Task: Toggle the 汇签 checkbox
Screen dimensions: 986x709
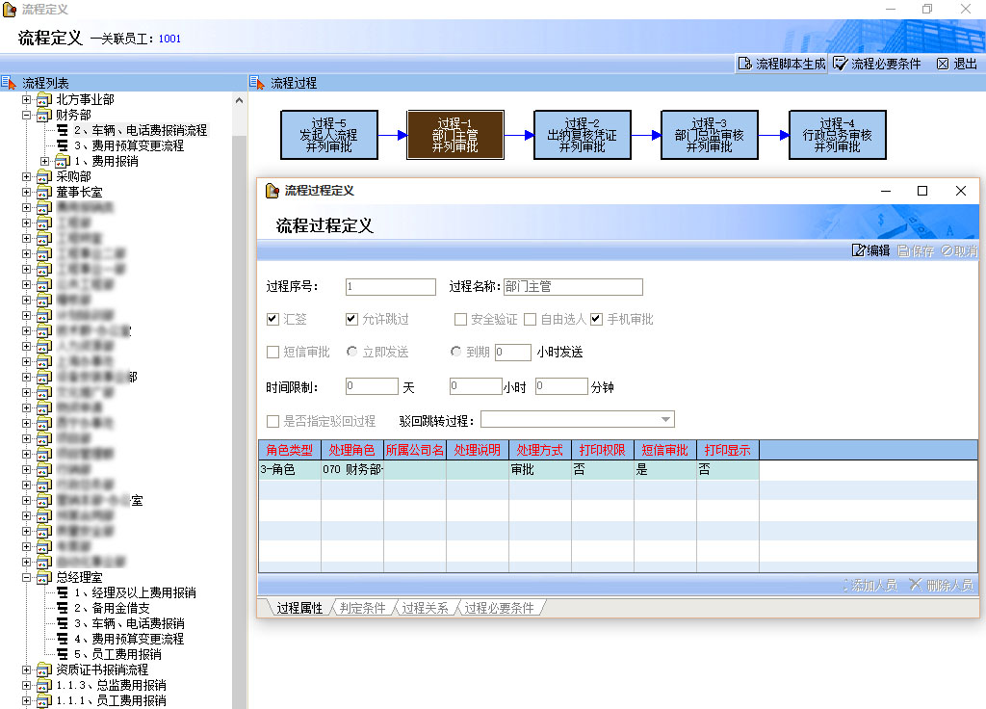Action: coord(273,320)
